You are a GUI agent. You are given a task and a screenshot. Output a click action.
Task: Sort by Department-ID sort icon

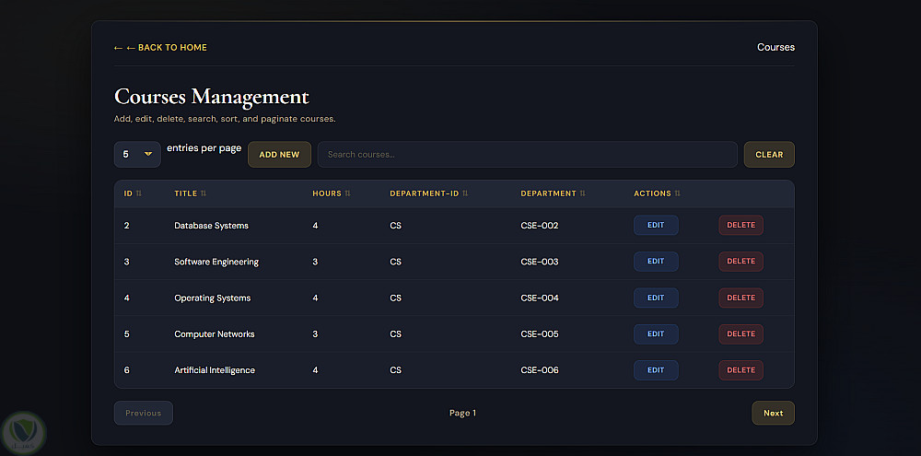pos(465,193)
